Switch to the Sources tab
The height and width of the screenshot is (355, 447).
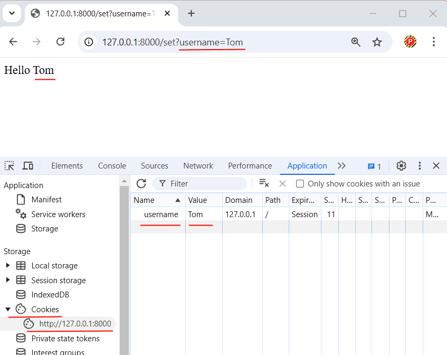click(155, 166)
